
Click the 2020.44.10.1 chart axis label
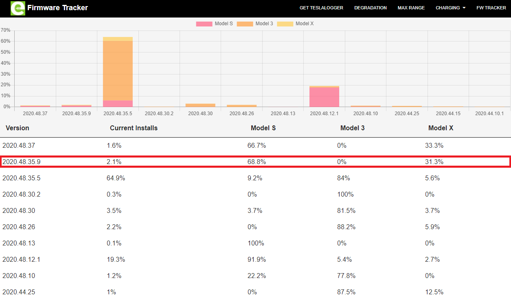[489, 114]
